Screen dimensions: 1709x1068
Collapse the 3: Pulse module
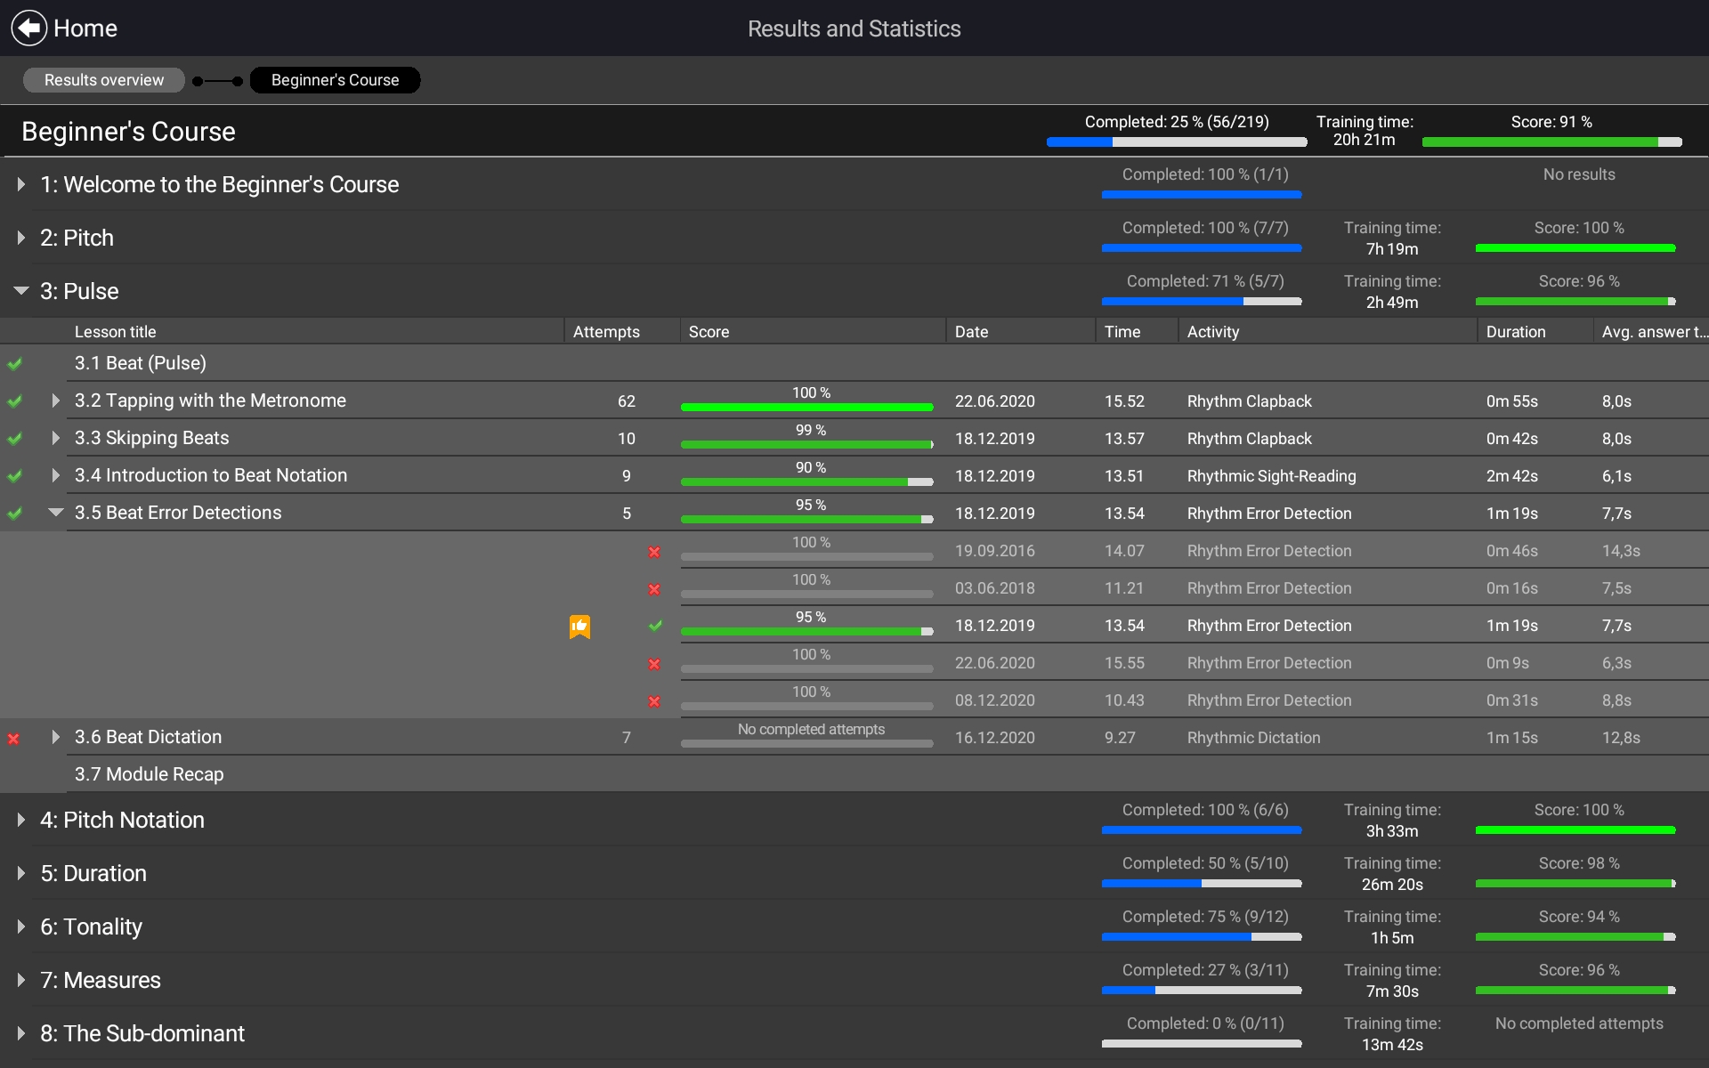pyautogui.click(x=21, y=291)
